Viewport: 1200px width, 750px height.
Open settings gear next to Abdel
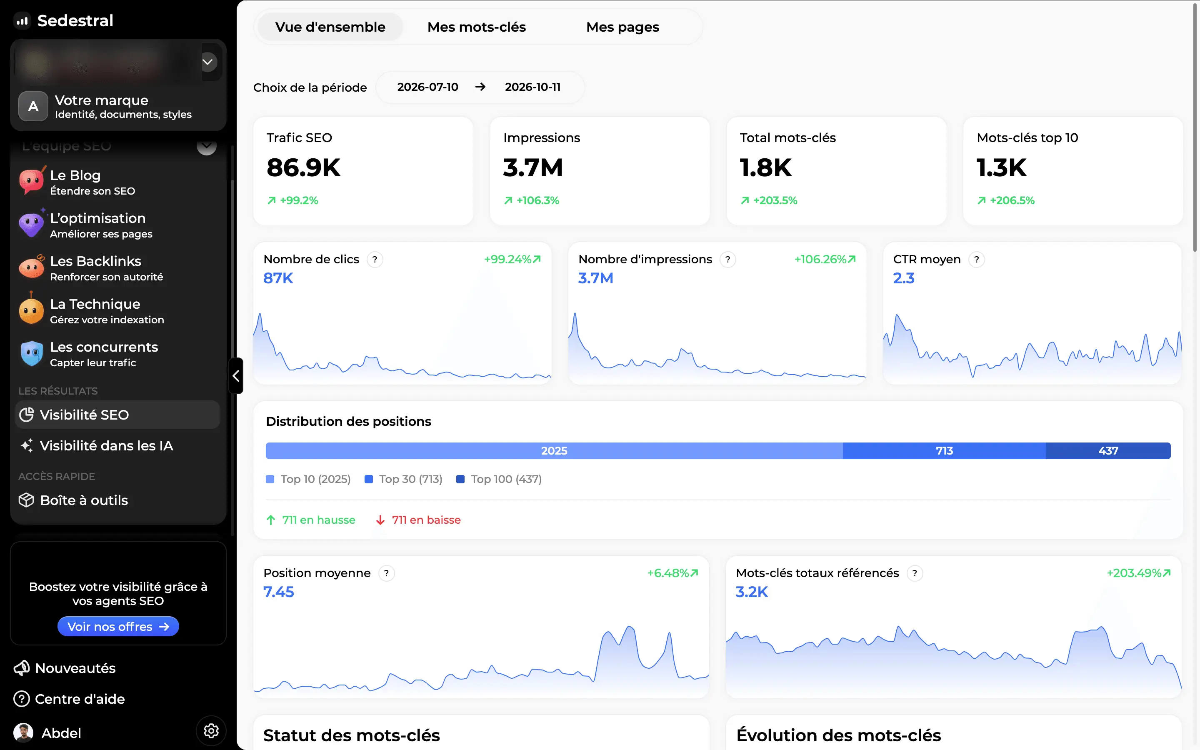(x=211, y=731)
